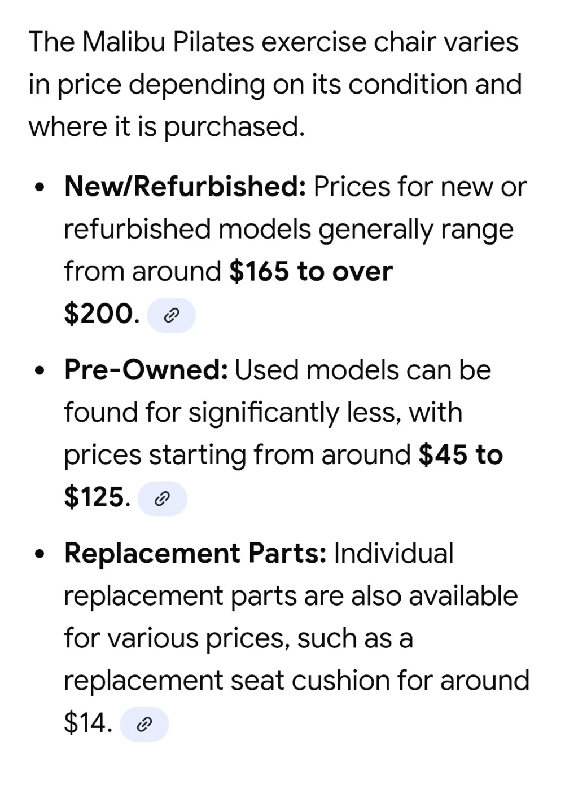Viewport: 565px width, 812px height.
Task: Click the bullet before Pre-Owned
Action: 39,372
